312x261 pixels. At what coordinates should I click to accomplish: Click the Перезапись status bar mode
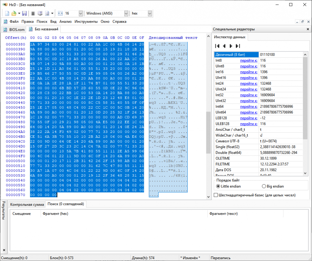click(221, 258)
